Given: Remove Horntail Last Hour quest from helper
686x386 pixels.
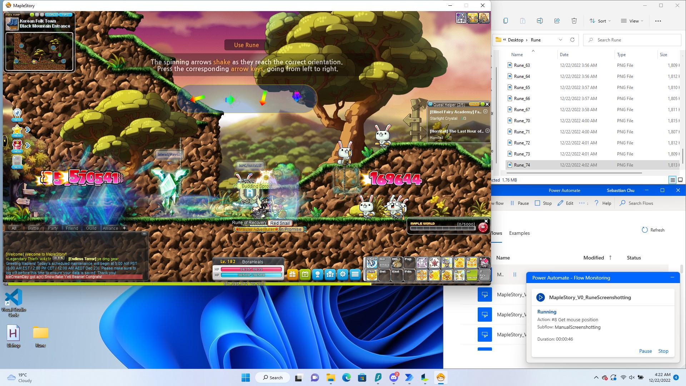Looking at the screenshot, I should (x=487, y=131).
